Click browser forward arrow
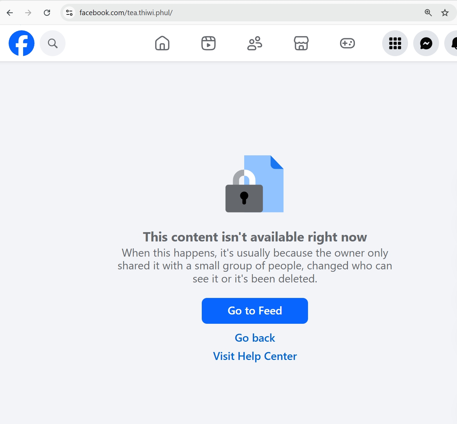457x424 pixels. 28,13
